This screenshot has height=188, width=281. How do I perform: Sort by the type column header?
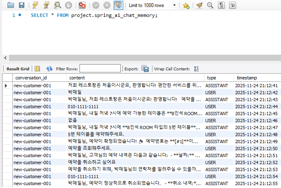click(219, 78)
